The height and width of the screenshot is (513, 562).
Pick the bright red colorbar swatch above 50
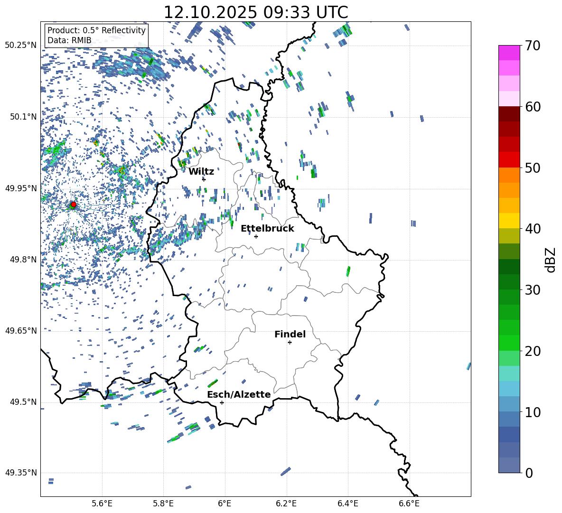[x=509, y=159]
